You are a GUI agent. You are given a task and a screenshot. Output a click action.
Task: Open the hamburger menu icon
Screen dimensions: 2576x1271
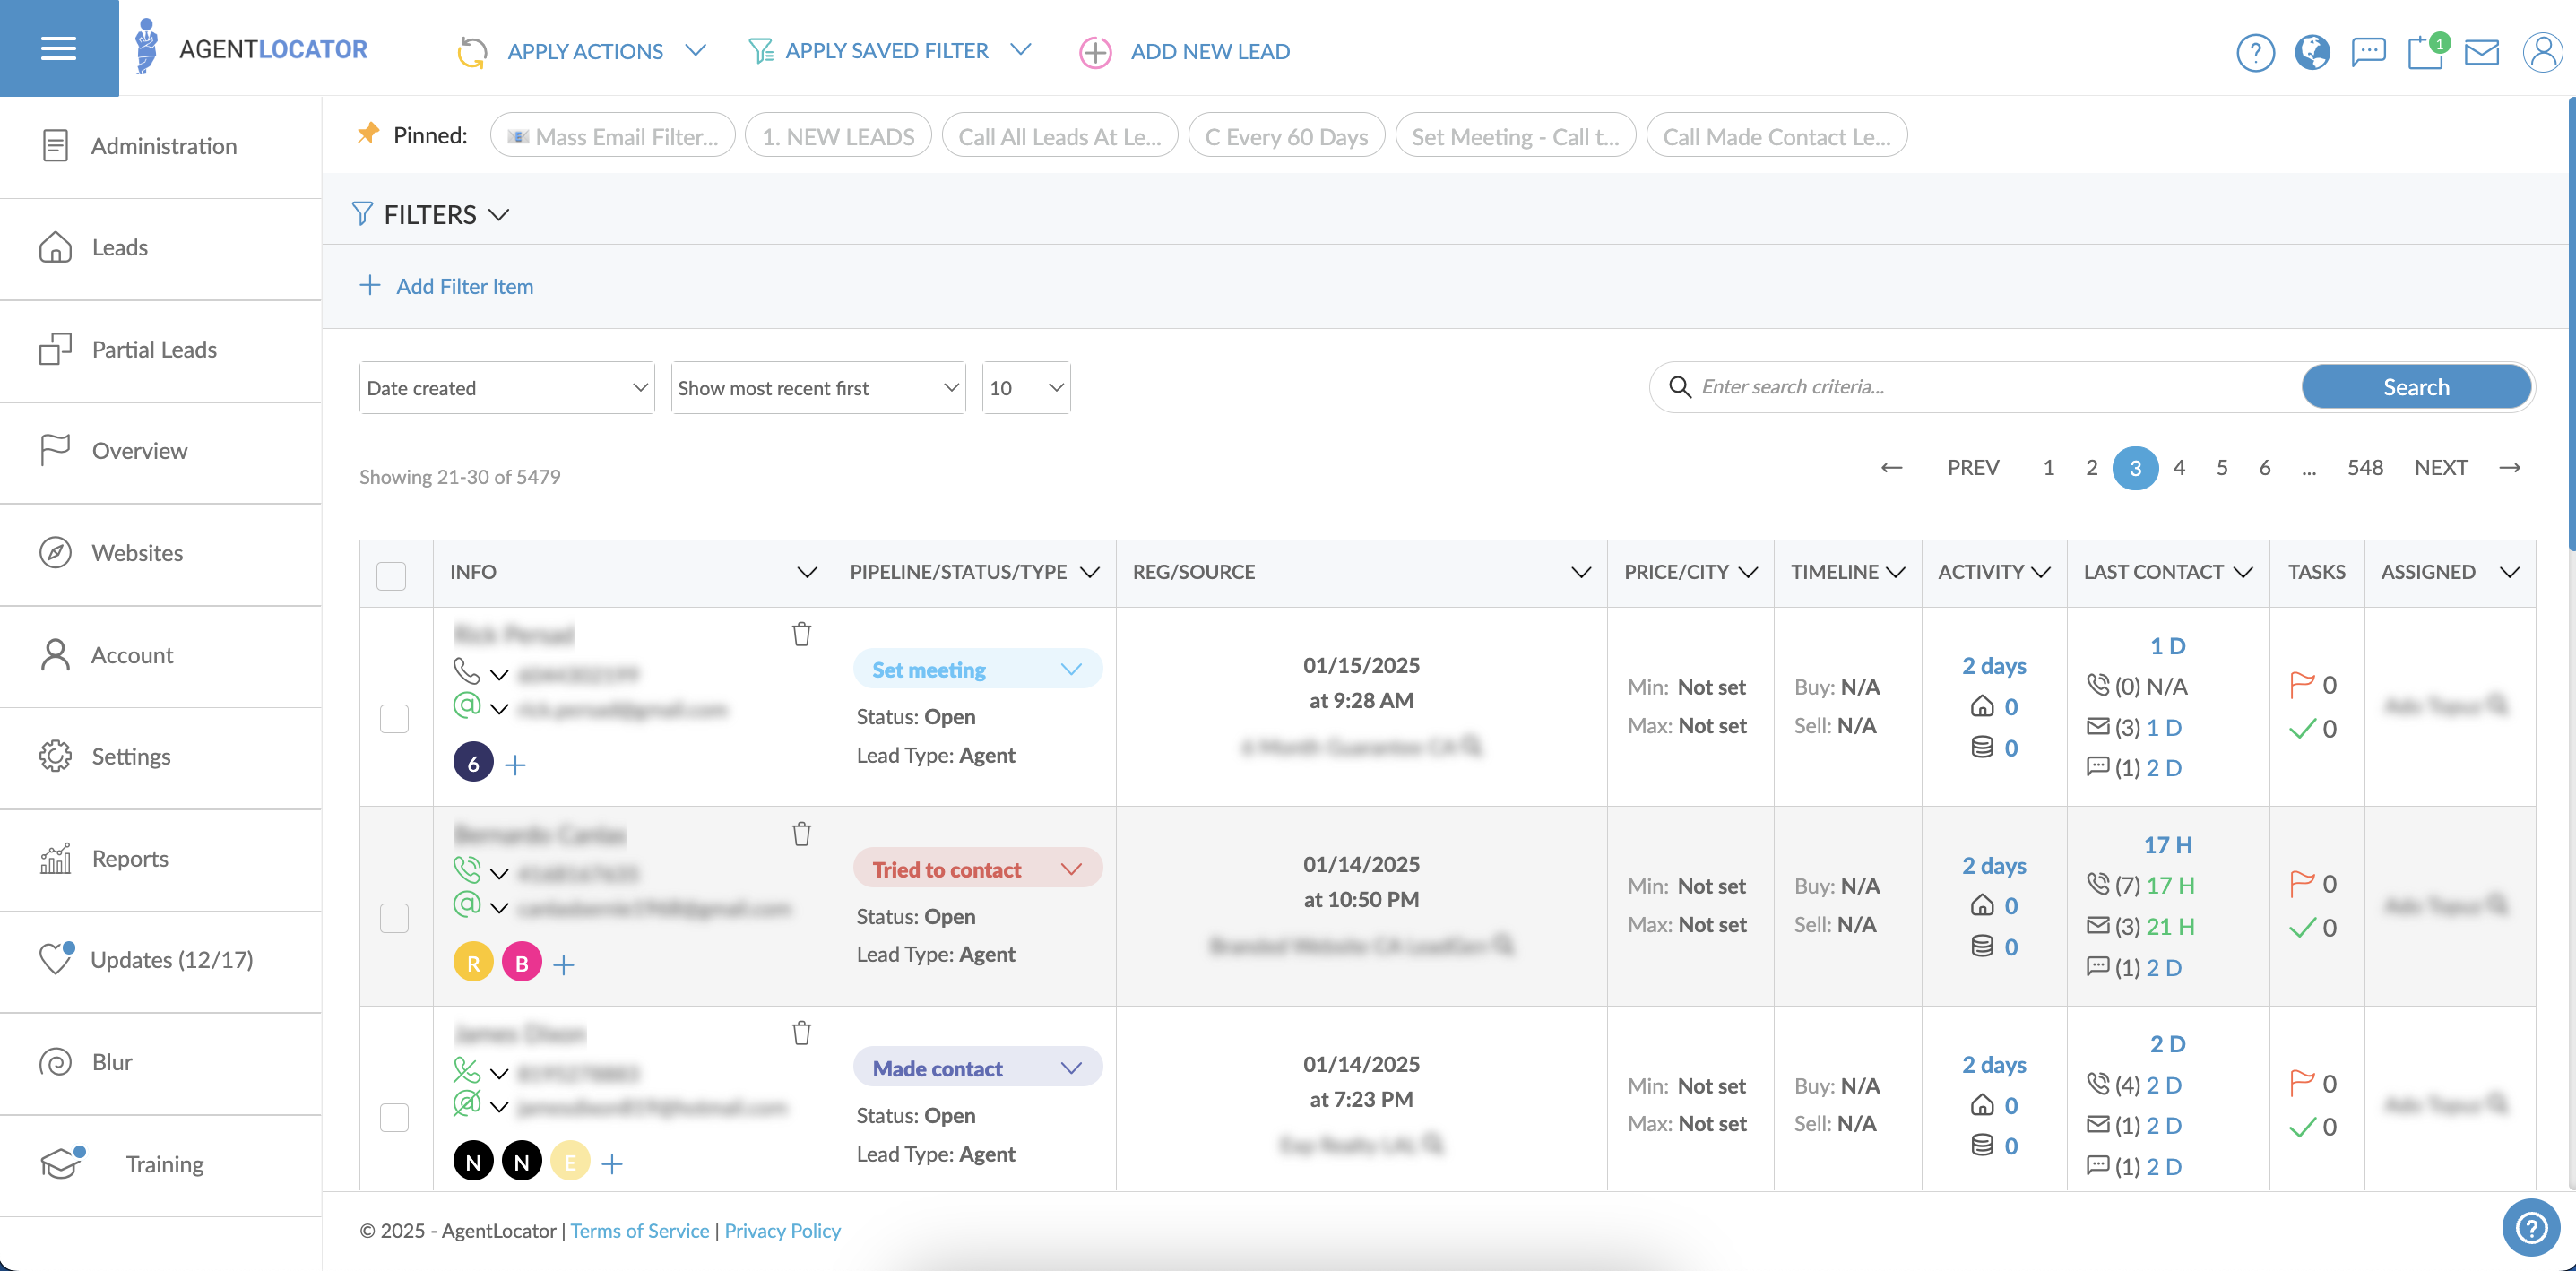pyautogui.click(x=59, y=48)
